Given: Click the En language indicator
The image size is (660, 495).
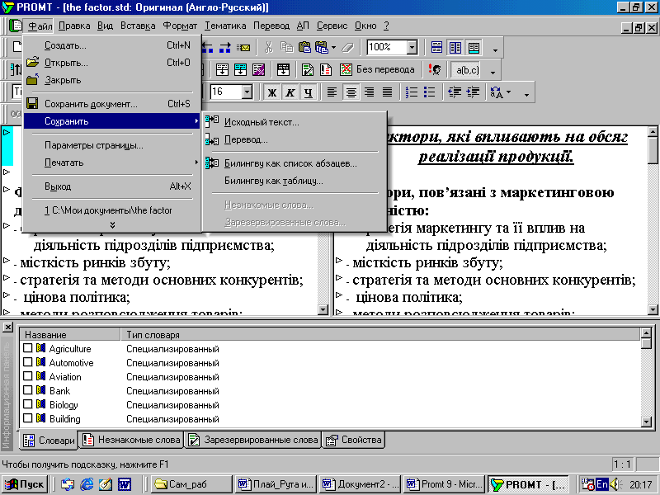Looking at the screenshot, I should pos(602,484).
